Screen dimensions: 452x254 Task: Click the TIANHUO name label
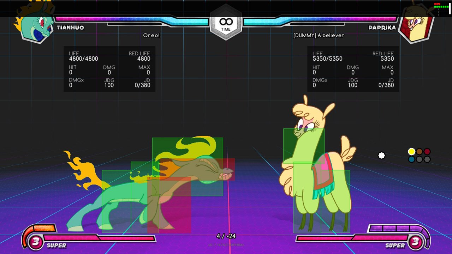70,28
